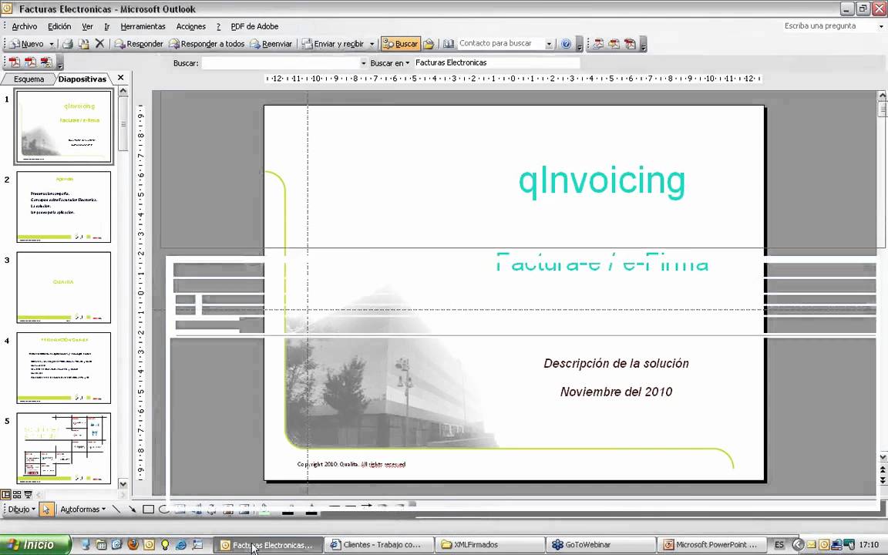Toggle the Buscar find button
The image size is (888, 555).
tap(400, 44)
